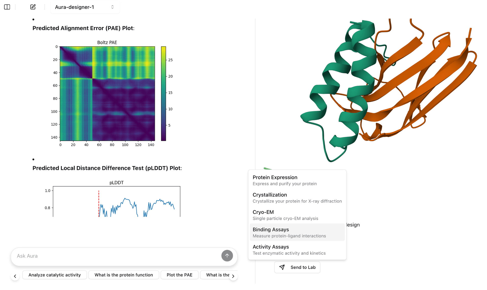The width and height of the screenshot is (487, 290).
Task: Click inside the Ask Aura input field
Action: (101, 256)
